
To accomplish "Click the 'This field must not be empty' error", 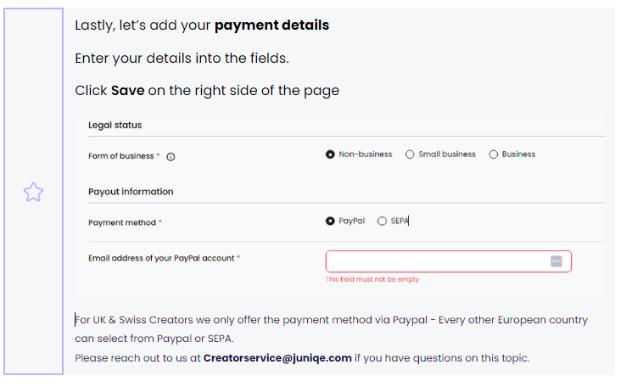I will (372, 279).
